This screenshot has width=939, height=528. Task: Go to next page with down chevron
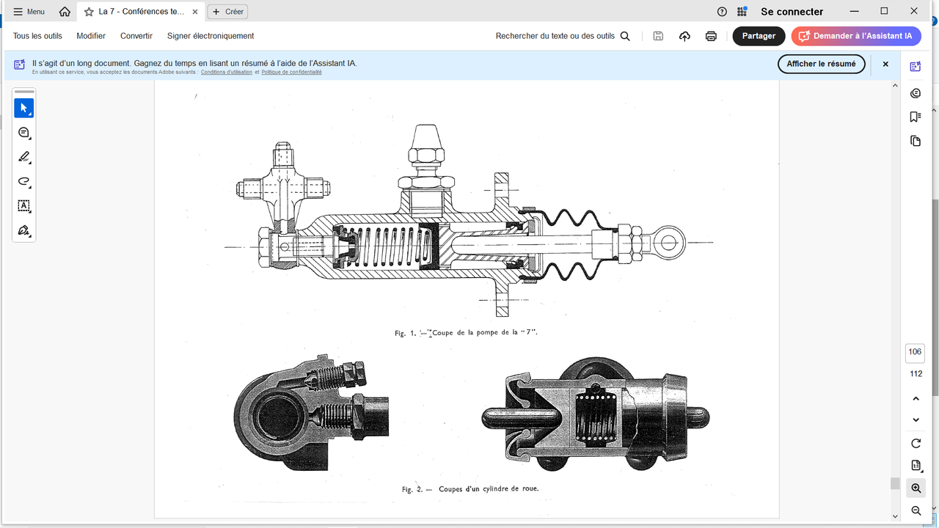[916, 420]
